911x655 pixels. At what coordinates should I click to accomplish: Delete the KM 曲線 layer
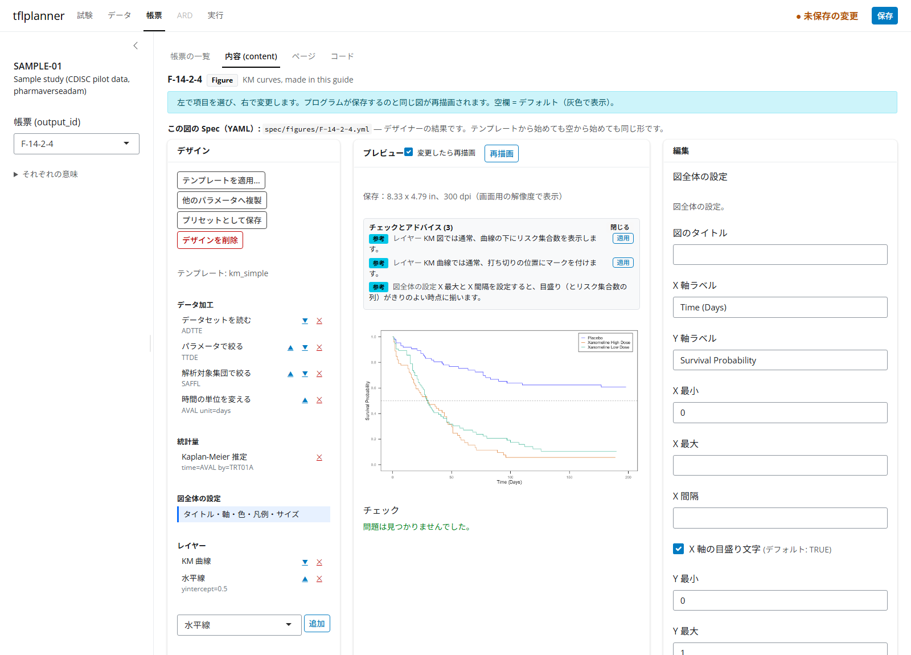point(319,562)
